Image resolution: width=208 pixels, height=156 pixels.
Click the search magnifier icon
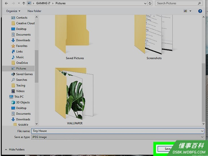199,3
